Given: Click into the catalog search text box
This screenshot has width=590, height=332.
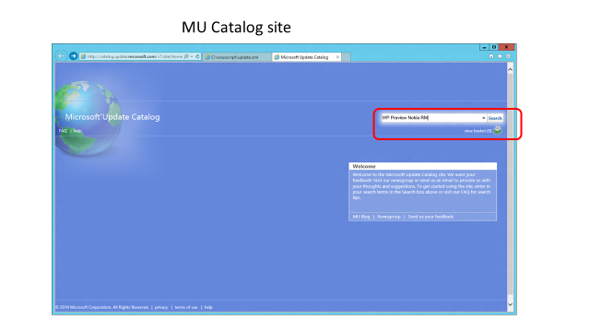Looking at the screenshot, I should tap(431, 118).
